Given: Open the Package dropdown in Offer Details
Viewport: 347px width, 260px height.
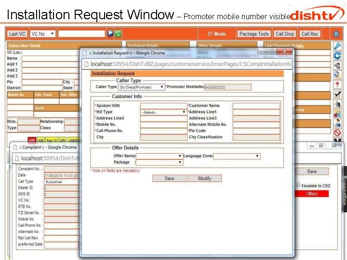Looking at the screenshot, I should click(x=160, y=162).
